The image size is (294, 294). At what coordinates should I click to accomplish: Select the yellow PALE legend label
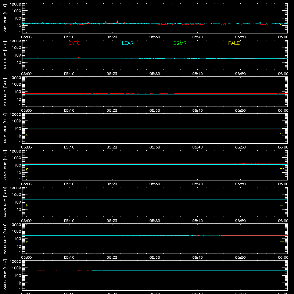tap(234, 43)
